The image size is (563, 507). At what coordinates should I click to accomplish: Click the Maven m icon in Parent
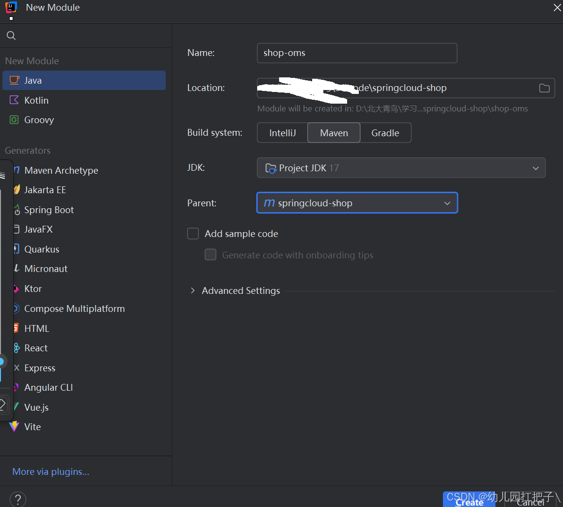pos(269,203)
